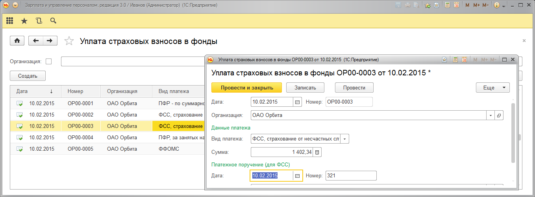Click Print preview icon in the main title bar
Viewport: 535px width, 197px height.
pyautogui.click(x=417, y=5)
